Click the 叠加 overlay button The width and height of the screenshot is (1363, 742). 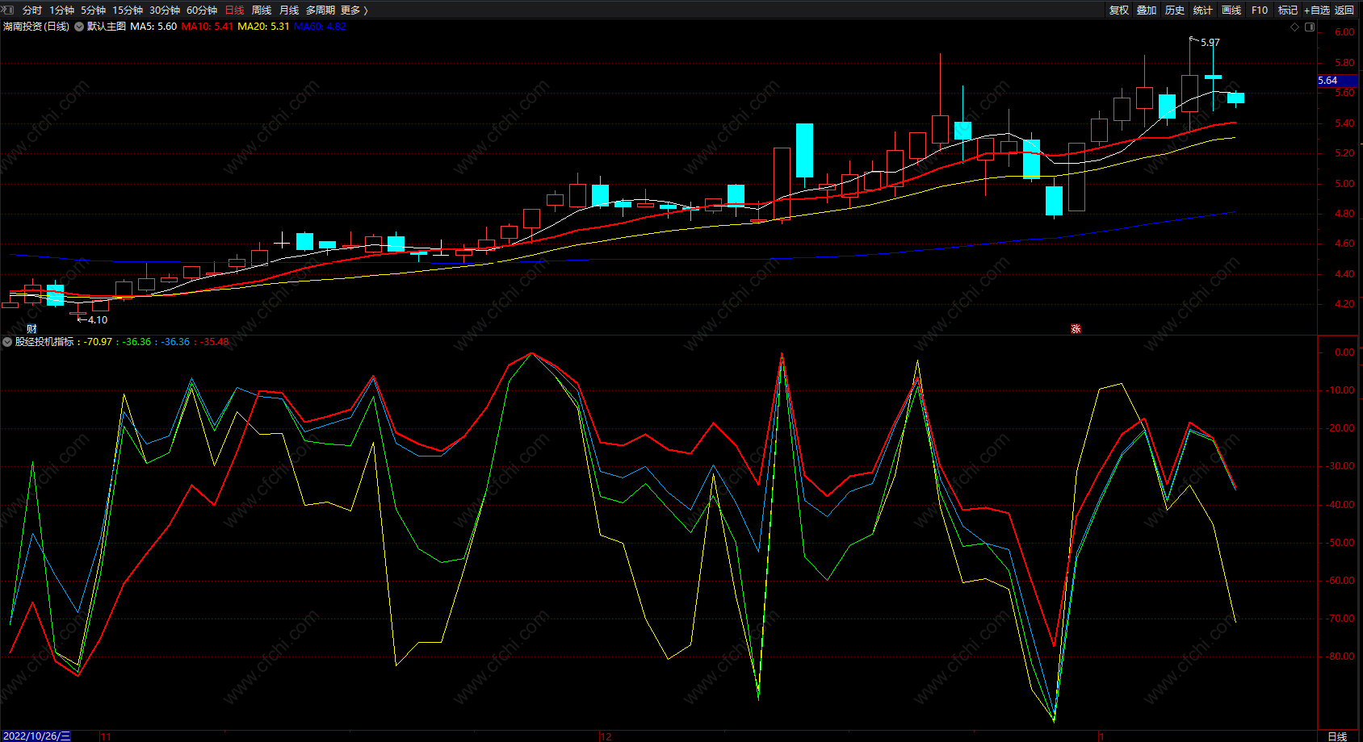[x=1147, y=10]
